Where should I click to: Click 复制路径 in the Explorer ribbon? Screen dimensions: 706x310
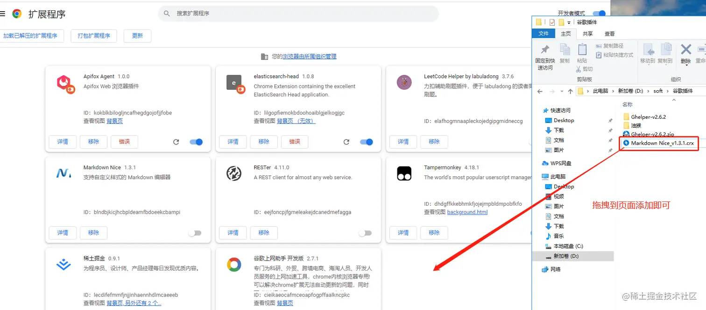pyautogui.click(x=609, y=46)
